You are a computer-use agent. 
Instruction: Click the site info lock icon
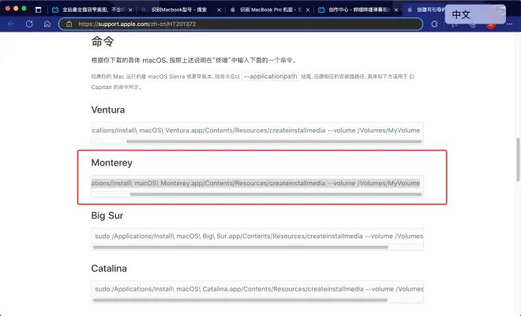pos(69,24)
